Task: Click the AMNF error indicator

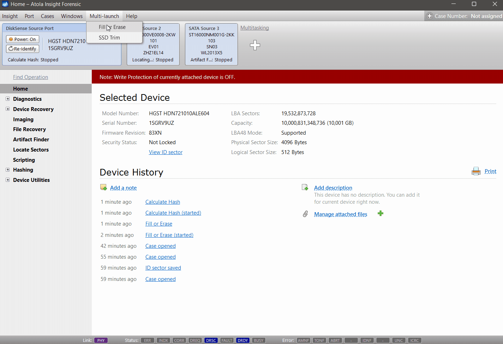Action: coord(304,340)
